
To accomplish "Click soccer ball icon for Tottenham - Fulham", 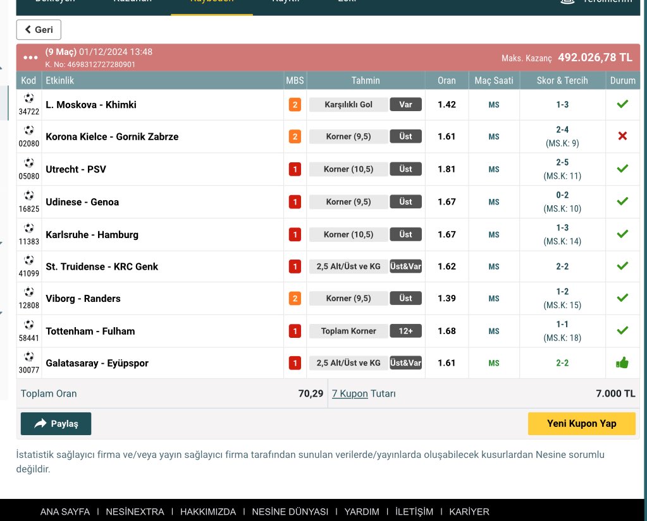I will click(x=29, y=325).
